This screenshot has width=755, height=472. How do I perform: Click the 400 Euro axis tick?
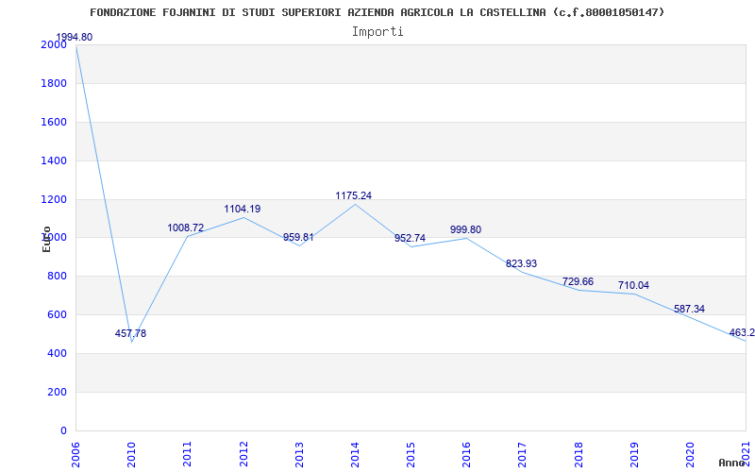click(56, 353)
